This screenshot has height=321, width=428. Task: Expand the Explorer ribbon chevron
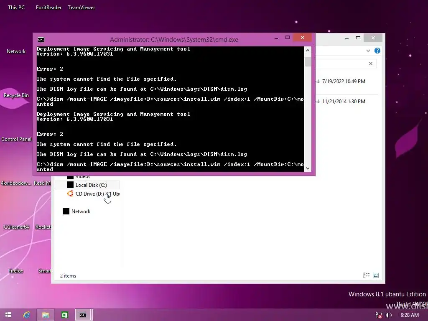pyautogui.click(x=368, y=51)
